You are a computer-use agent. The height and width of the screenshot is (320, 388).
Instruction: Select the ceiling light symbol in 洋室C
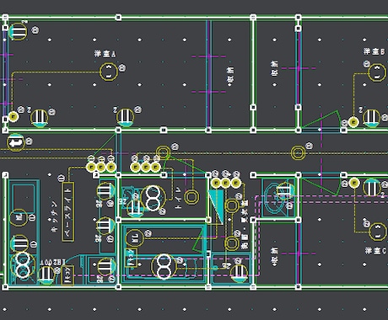click(377, 232)
